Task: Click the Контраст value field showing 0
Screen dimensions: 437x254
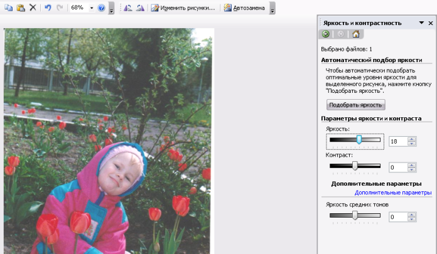Action: [398, 167]
